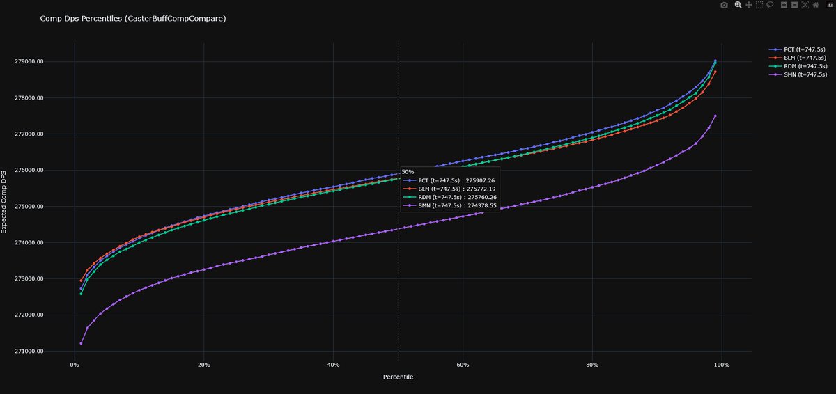The image size is (836, 394).
Task: Click RDM value 275760.26 in tooltip
Action: (x=481, y=197)
